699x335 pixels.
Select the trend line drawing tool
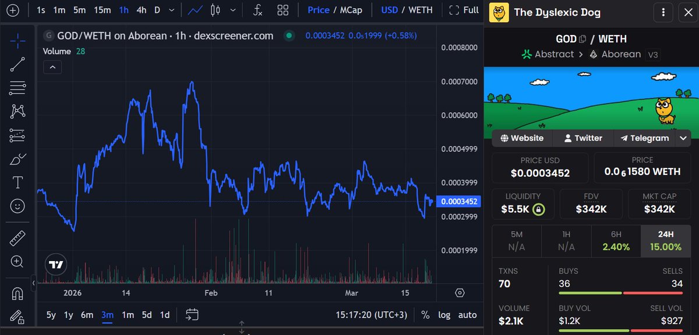pos(17,65)
